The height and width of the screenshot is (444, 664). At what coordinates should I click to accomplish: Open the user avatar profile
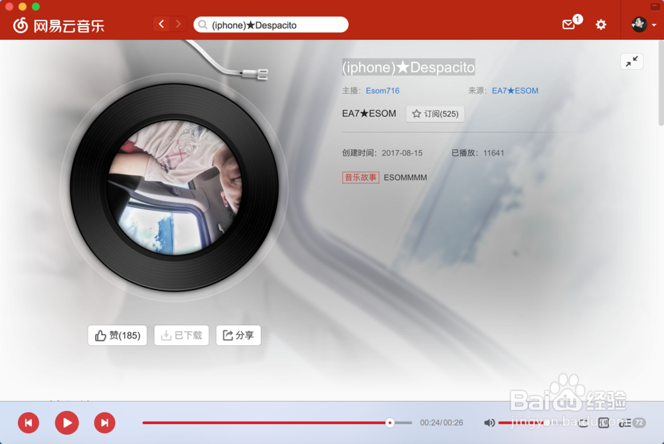(639, 24)
